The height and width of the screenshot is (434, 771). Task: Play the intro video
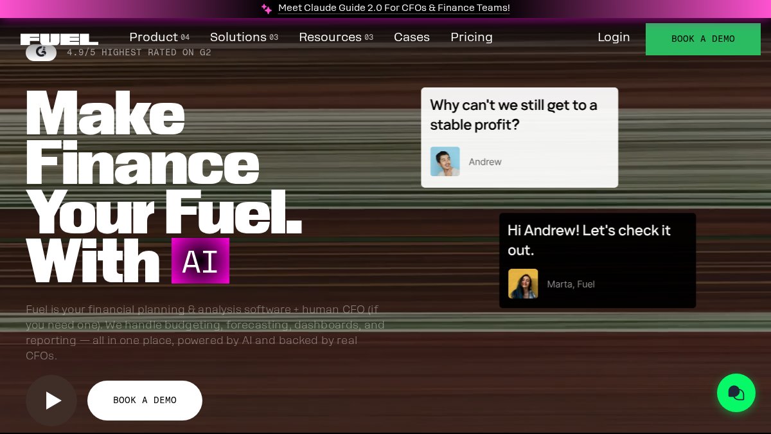[51, 401]
